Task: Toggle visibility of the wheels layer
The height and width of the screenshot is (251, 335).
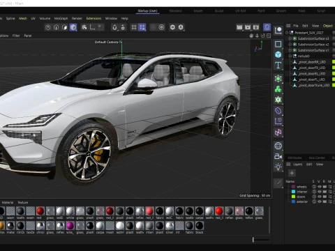Action: [x=319, y=187]
